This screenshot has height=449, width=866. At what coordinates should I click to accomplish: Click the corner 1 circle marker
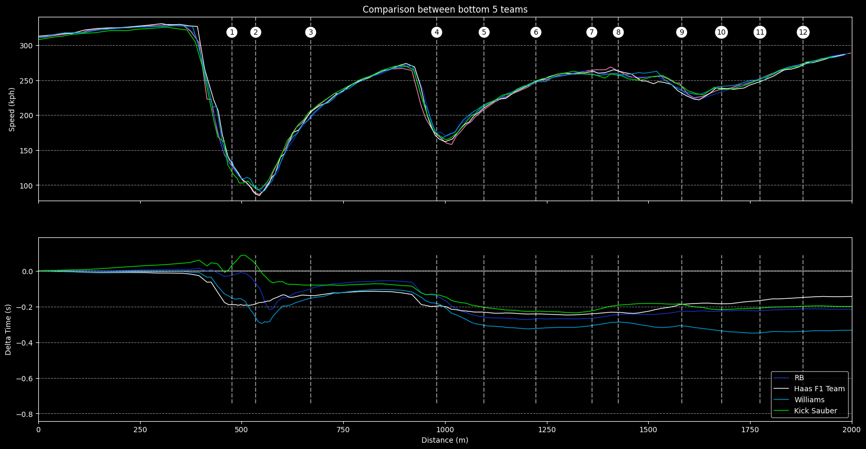pos(232,33)
